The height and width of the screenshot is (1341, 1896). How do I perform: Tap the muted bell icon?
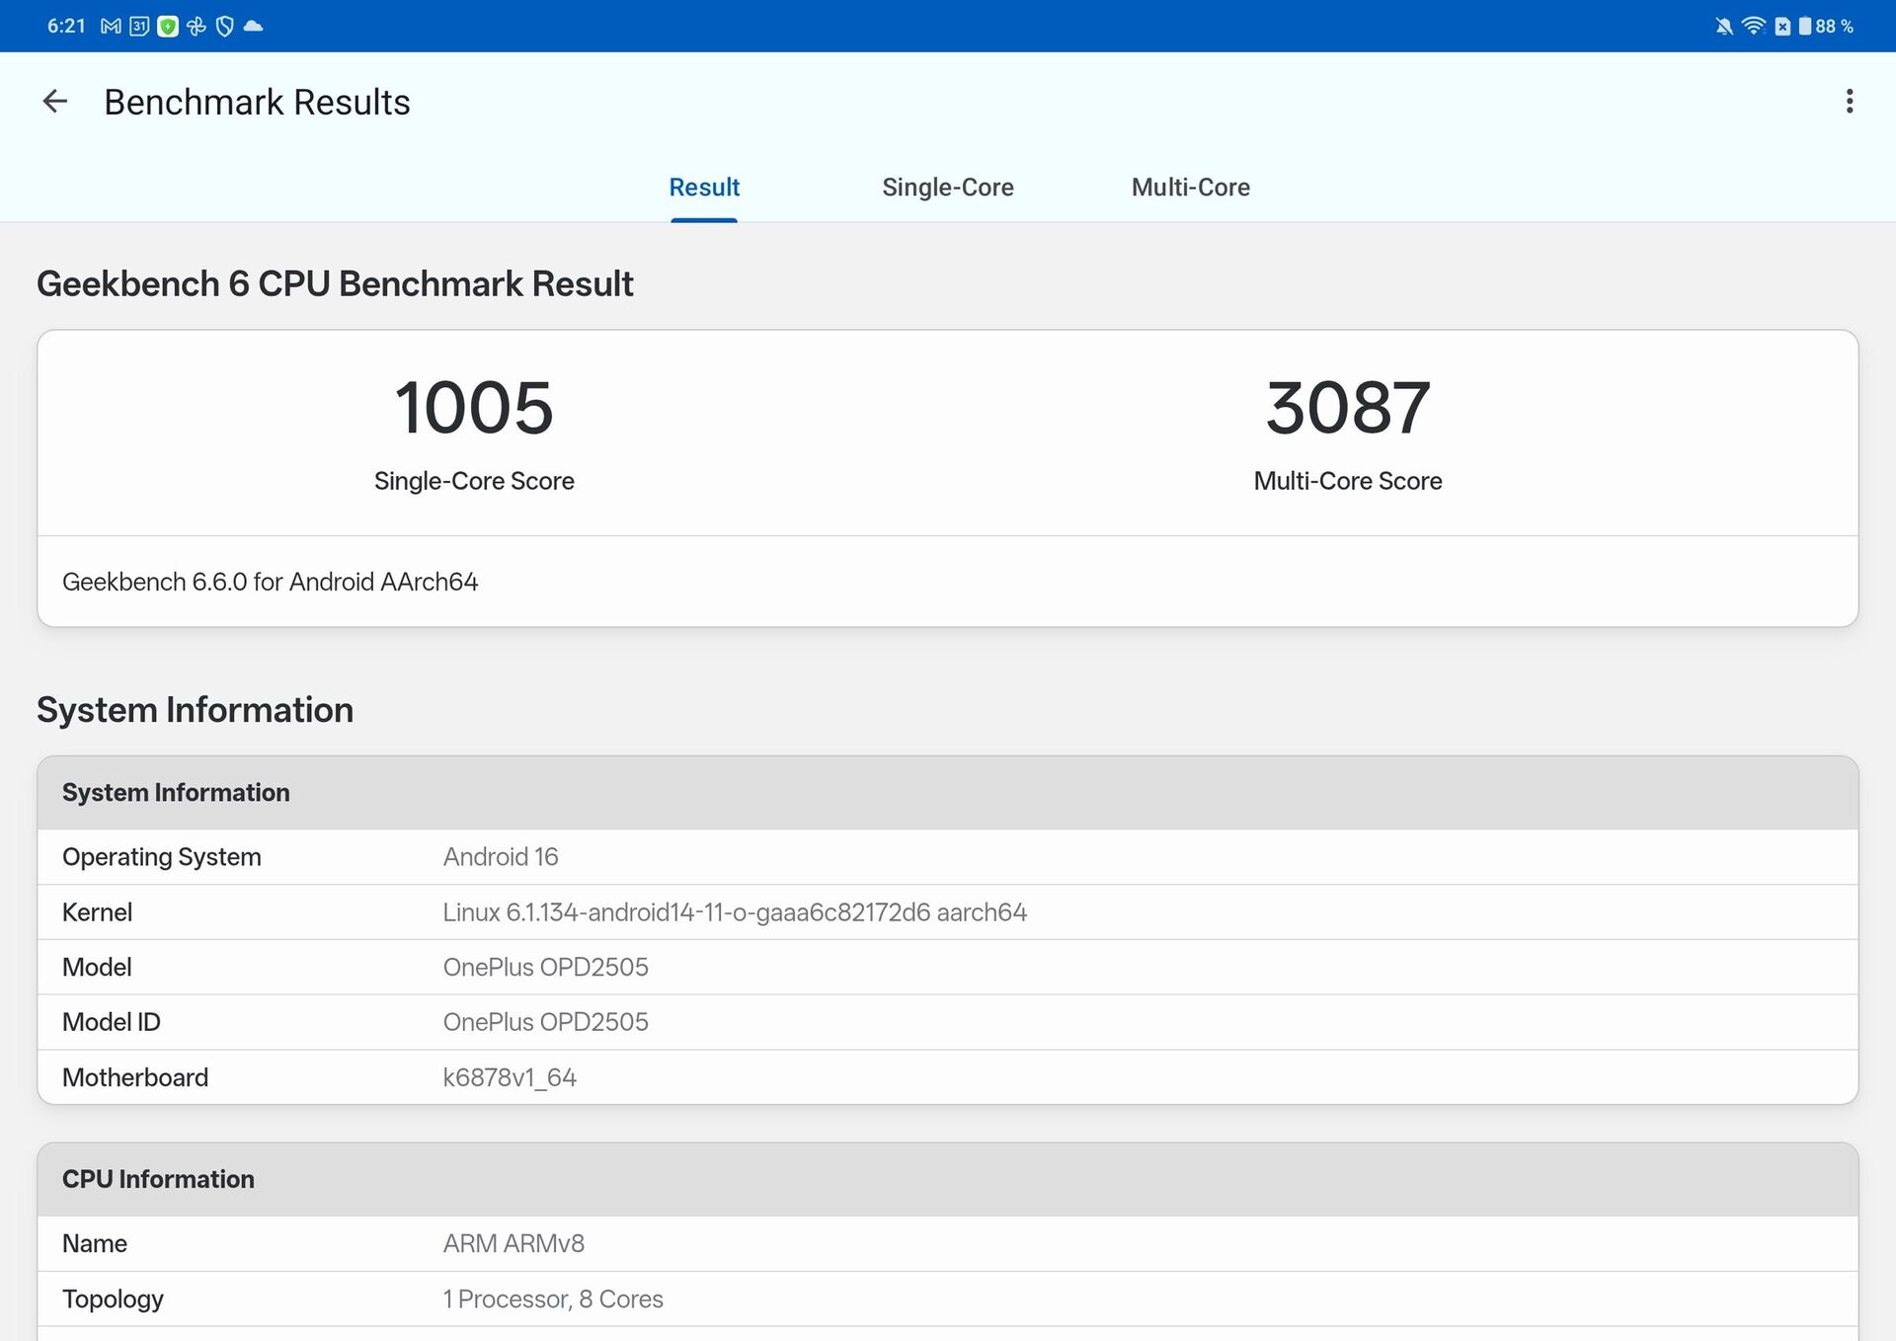coord(1724,27)
